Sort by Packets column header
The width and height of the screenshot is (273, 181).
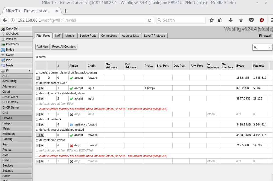point(260,66)
